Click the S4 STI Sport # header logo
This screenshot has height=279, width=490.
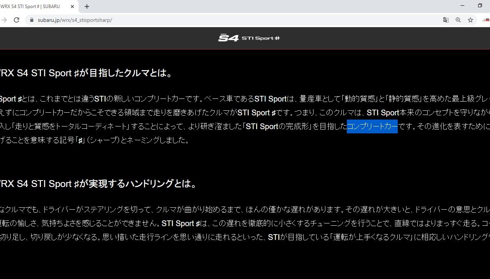click(x=249, y=38)
